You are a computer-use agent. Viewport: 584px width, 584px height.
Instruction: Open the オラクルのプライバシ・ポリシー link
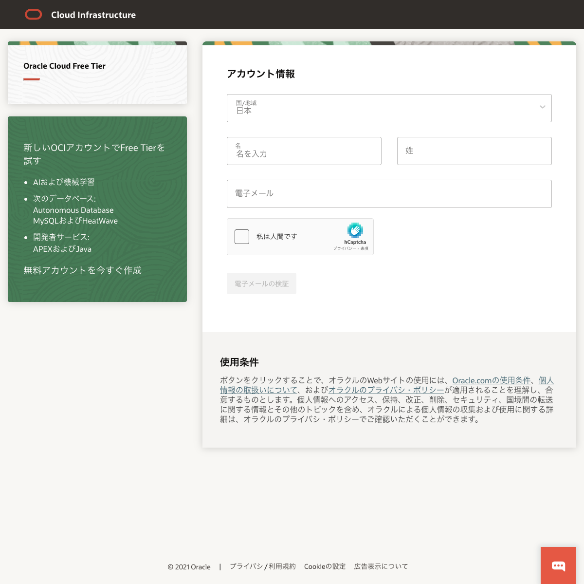point(386,390)
